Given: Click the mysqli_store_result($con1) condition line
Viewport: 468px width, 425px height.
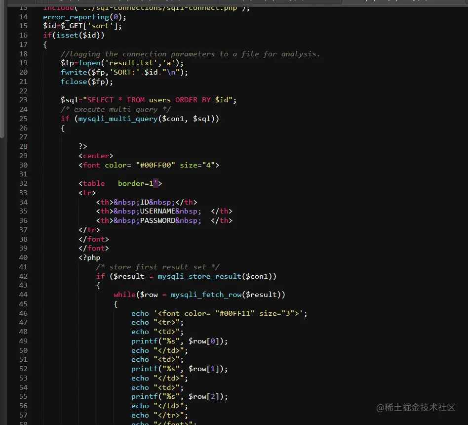Looking at the screenshot, I should [186, 276].
